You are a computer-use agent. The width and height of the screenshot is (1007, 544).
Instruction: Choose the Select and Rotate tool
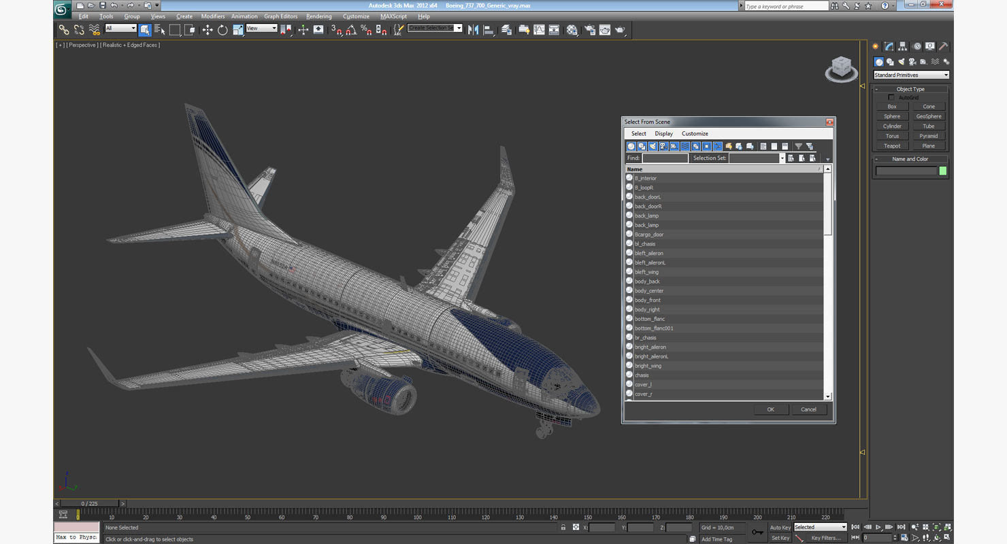tap(222, 30)
